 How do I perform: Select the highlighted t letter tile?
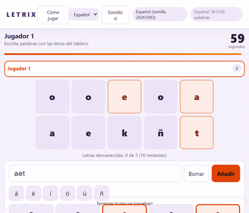click(197, 133)
